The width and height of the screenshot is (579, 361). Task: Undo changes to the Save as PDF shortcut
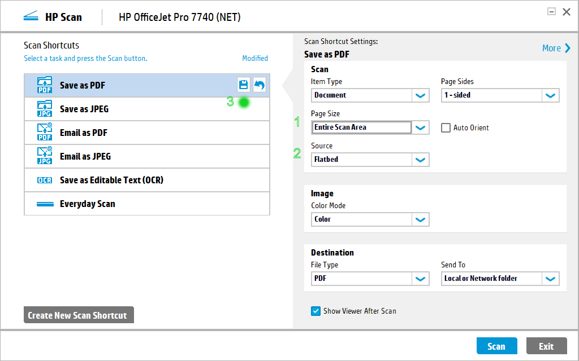tap(259, 85)
